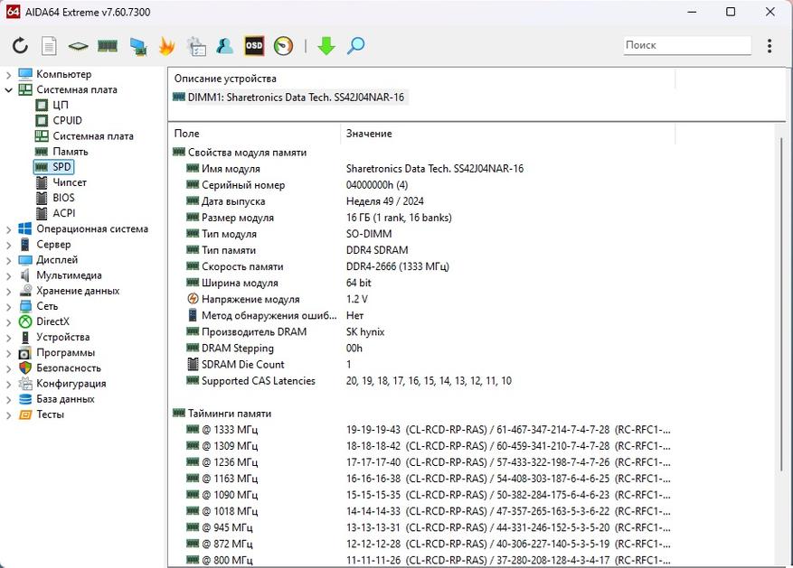This screenshot has width=793, height=568.
Task: Open the База данных category
Action: [x=57, y=399]
